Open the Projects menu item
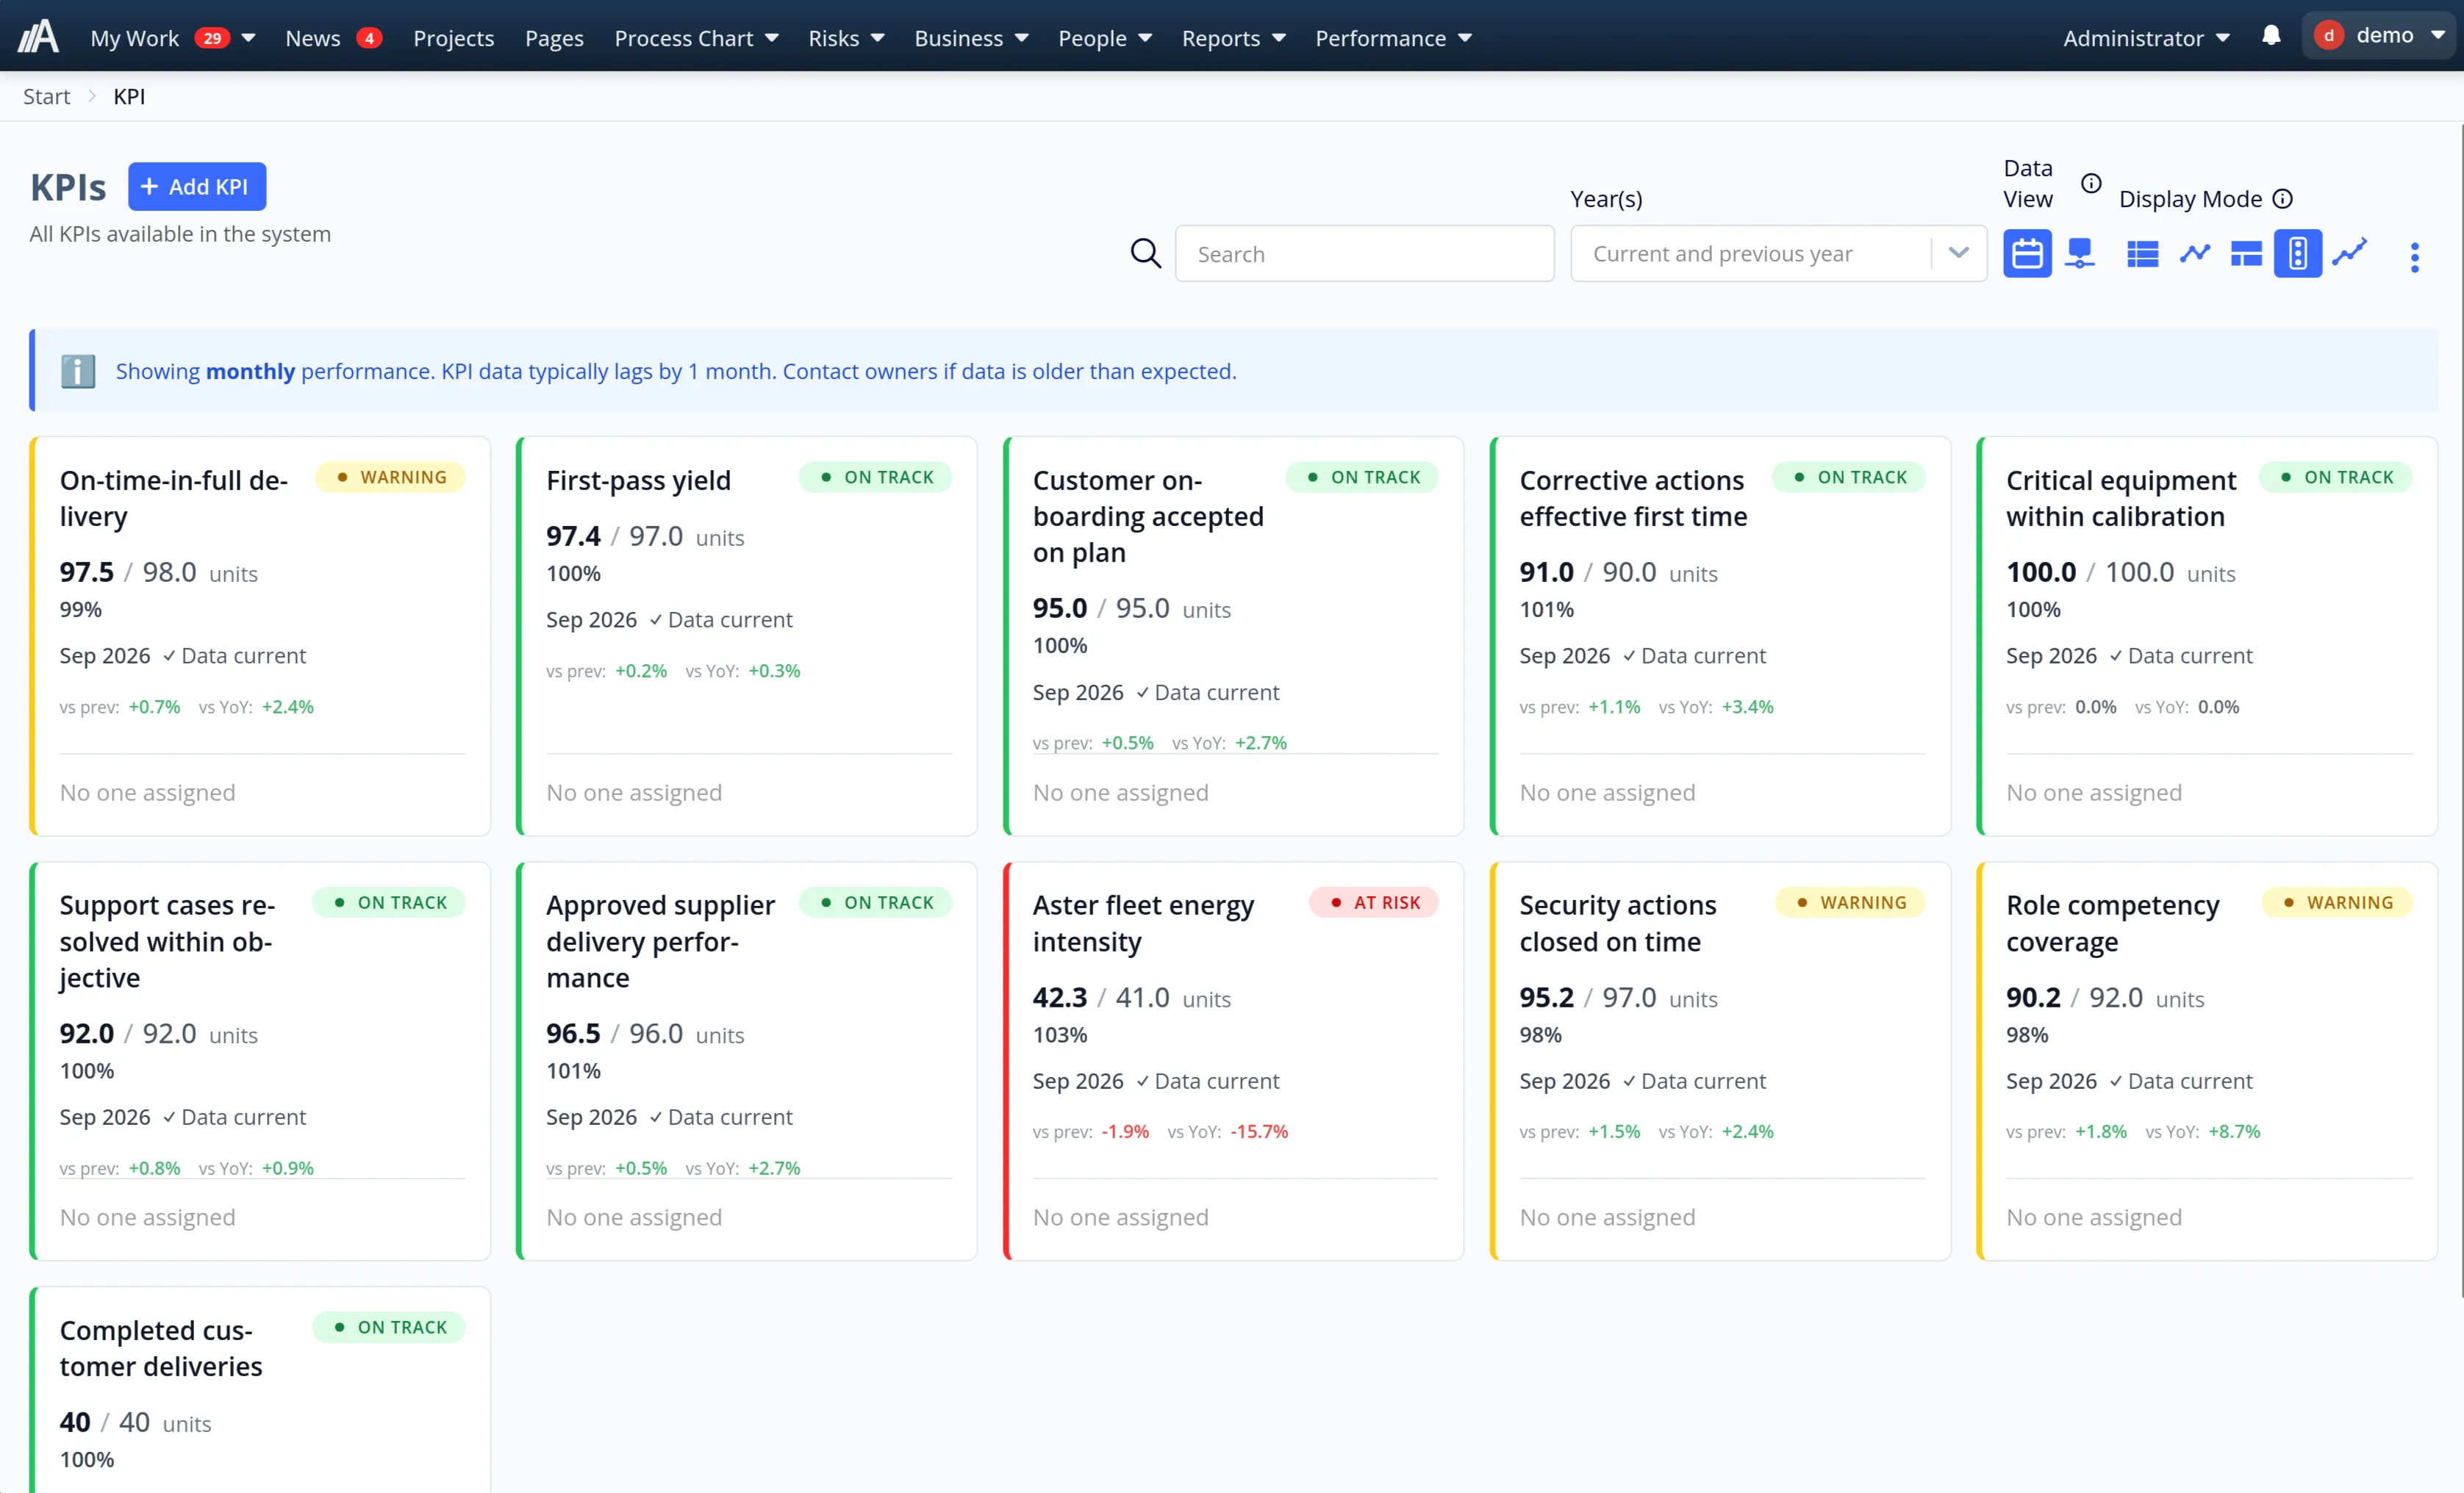This screenshot has height=1493, width=2464. [x=454, y=38]
